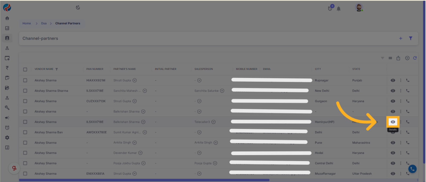
Task: Click the export/share icon above the table
Action: click(398, 58)
